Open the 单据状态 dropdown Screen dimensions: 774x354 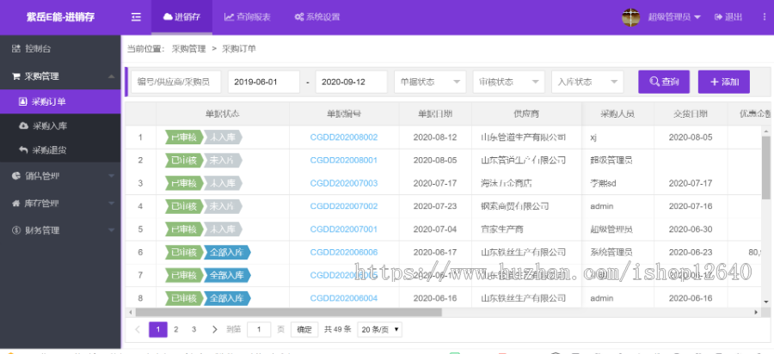(430, 82)
